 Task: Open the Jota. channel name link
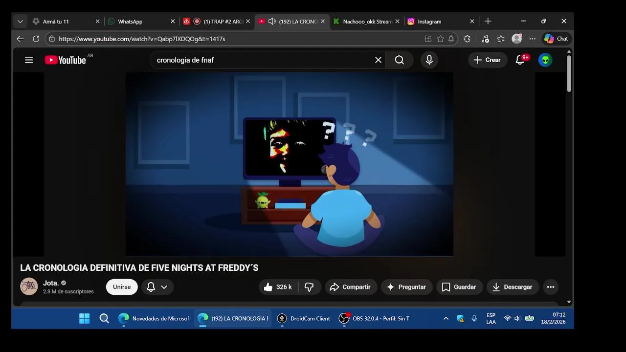pyautogui.click(x=51, y=283)
